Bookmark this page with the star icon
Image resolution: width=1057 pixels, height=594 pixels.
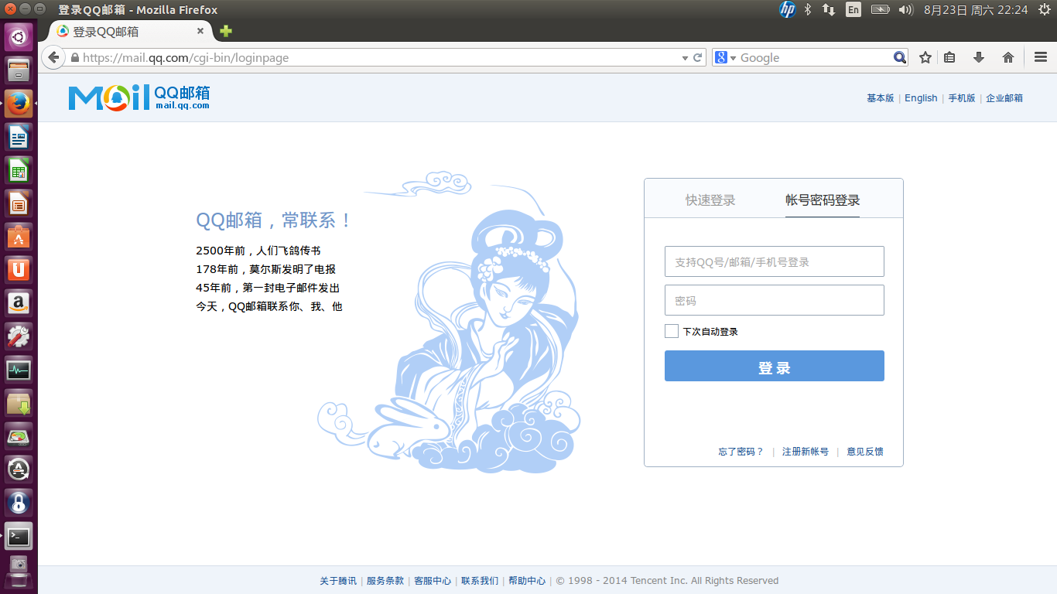(925, 57)
